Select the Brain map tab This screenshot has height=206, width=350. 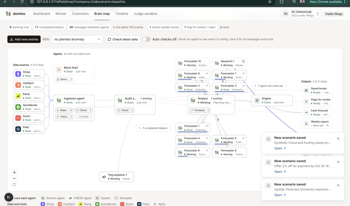tap(102, 13)
